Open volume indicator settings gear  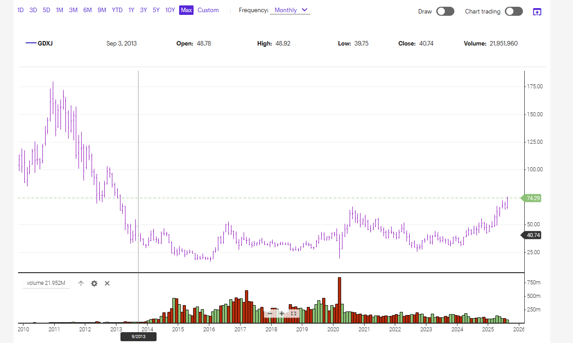94,284
